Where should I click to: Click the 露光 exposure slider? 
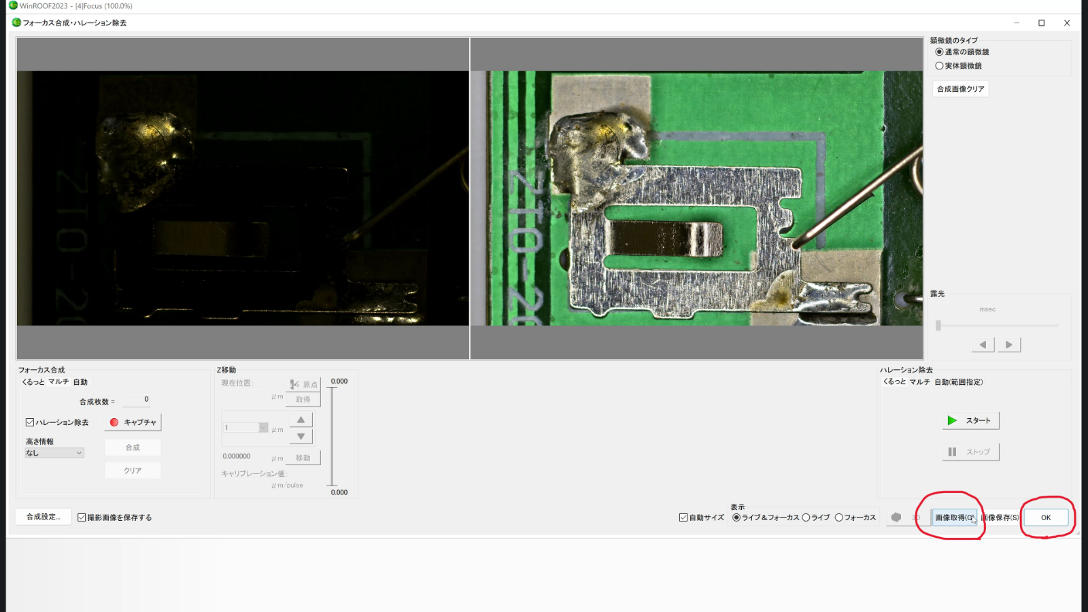998,326
